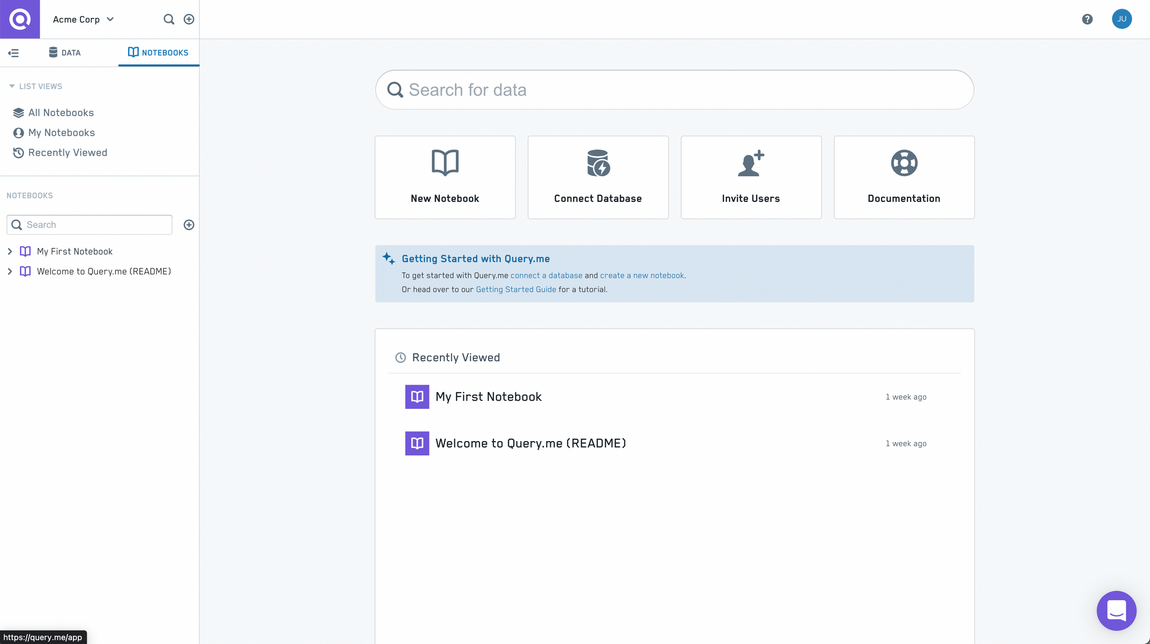Click the Getting Started with Query.me heading
This screenshot has width=1150, height=644.
476,259
